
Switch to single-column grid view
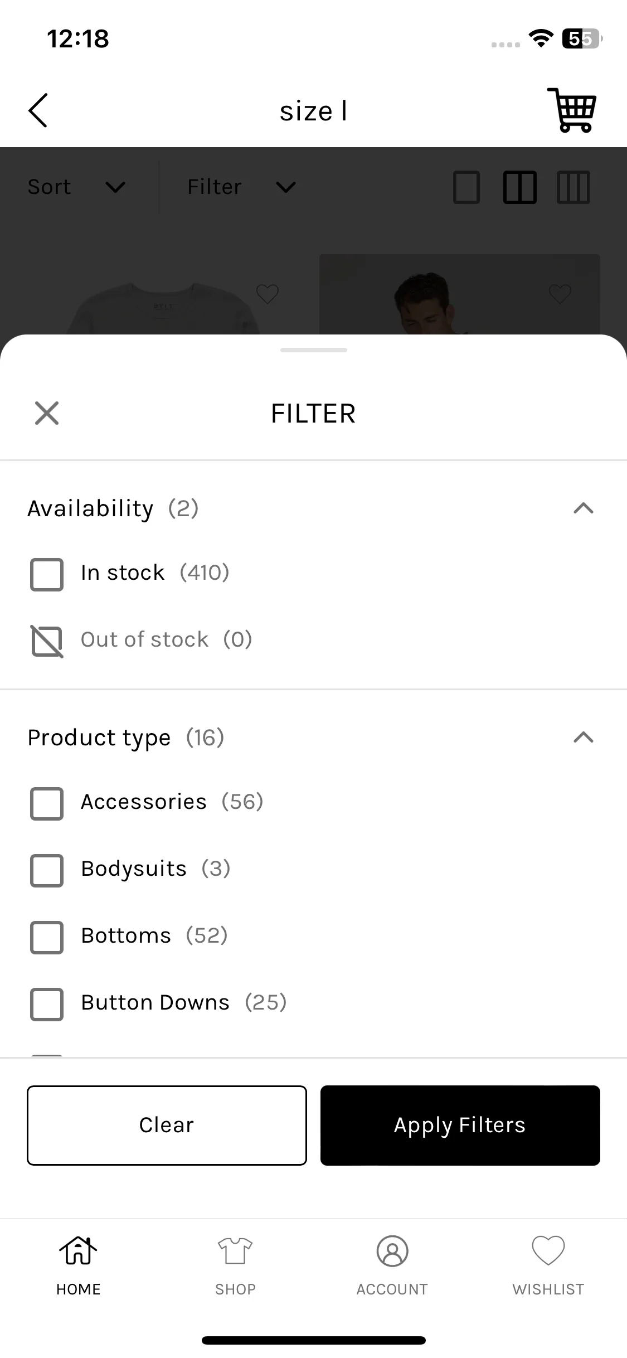[x=466, y=187]
